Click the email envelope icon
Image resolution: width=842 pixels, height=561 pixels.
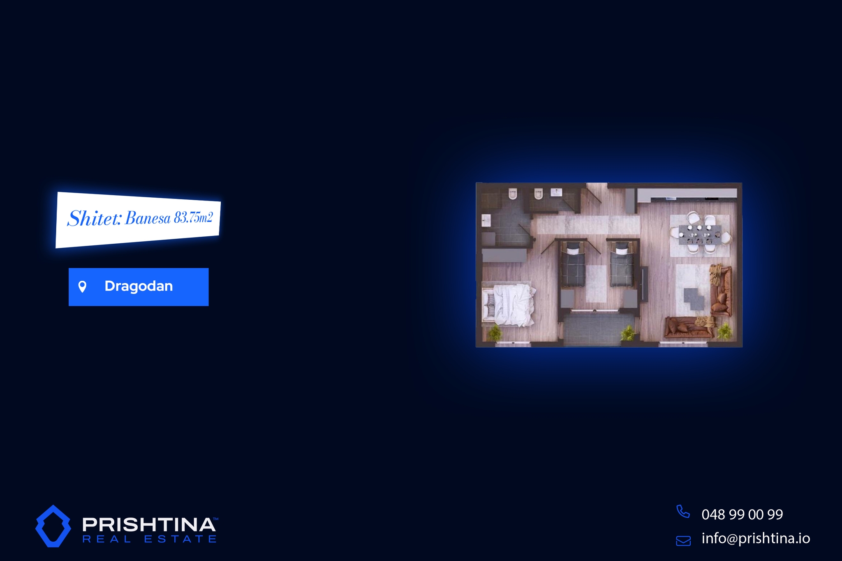[683, 540]
